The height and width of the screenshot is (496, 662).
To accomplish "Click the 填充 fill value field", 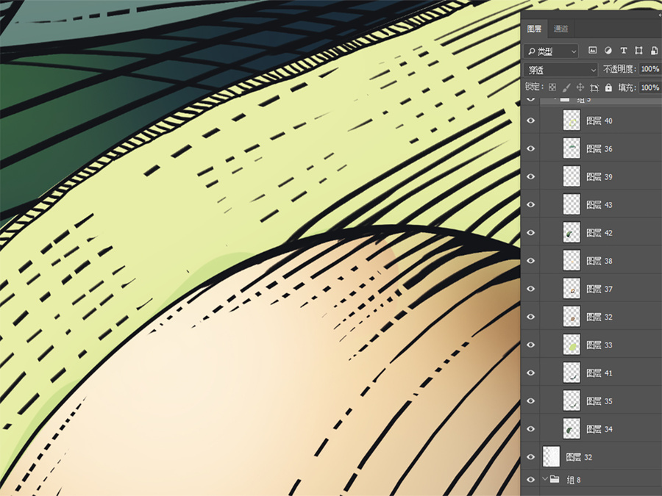I will click(x=650, y=87).
